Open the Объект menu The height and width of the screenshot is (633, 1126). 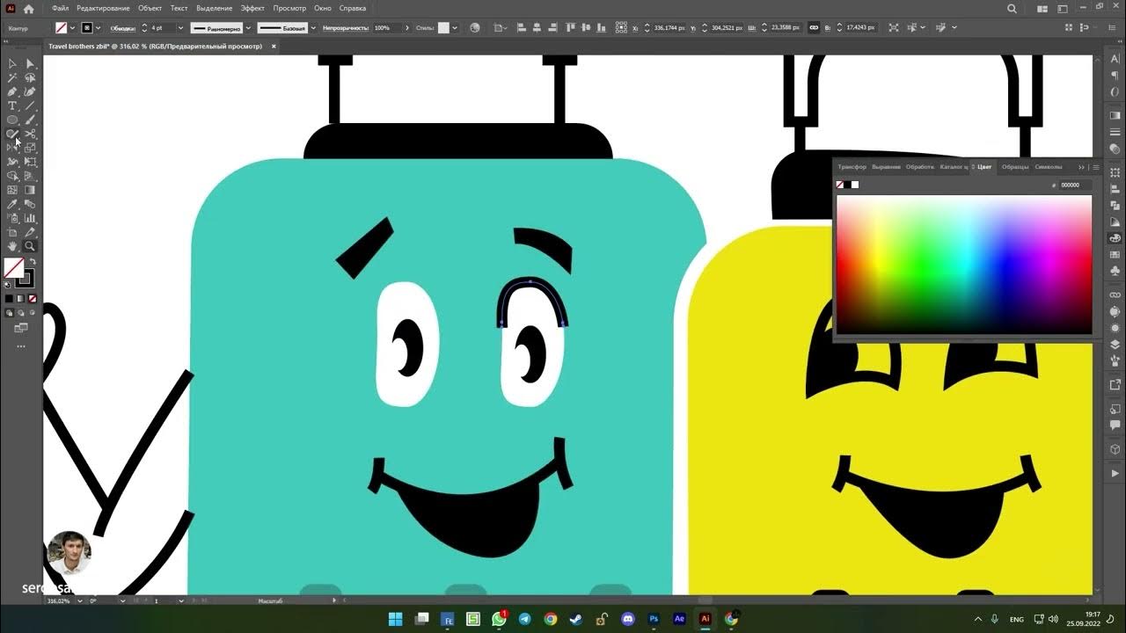pos(150,9)
